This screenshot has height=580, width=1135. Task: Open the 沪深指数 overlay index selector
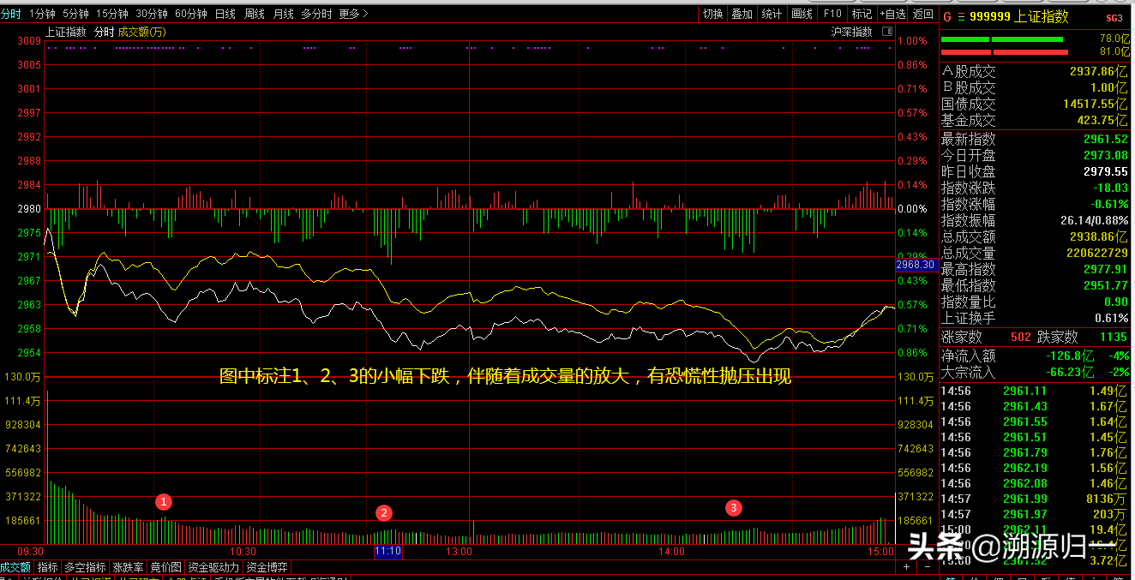coord(851,33)
